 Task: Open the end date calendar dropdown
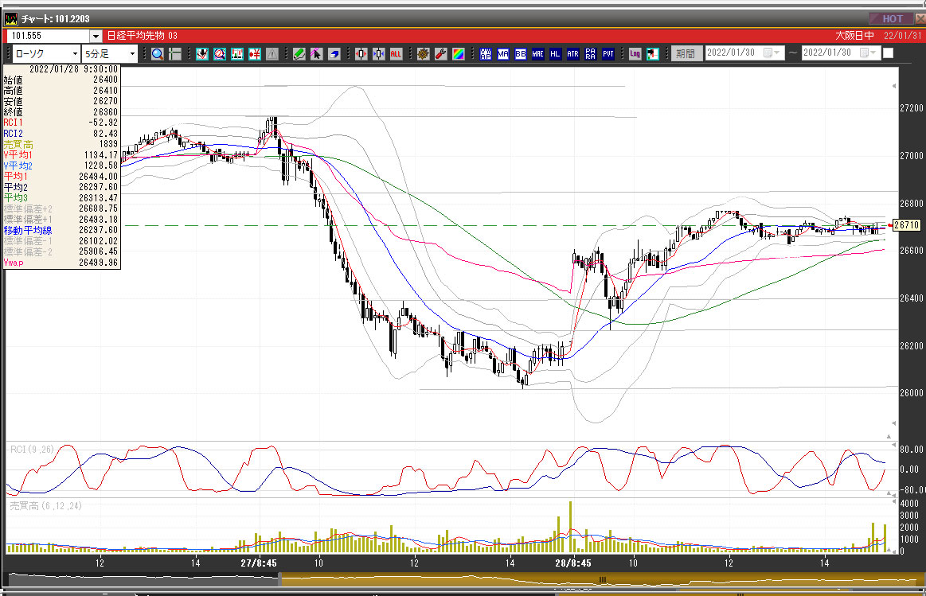(868, 53)
